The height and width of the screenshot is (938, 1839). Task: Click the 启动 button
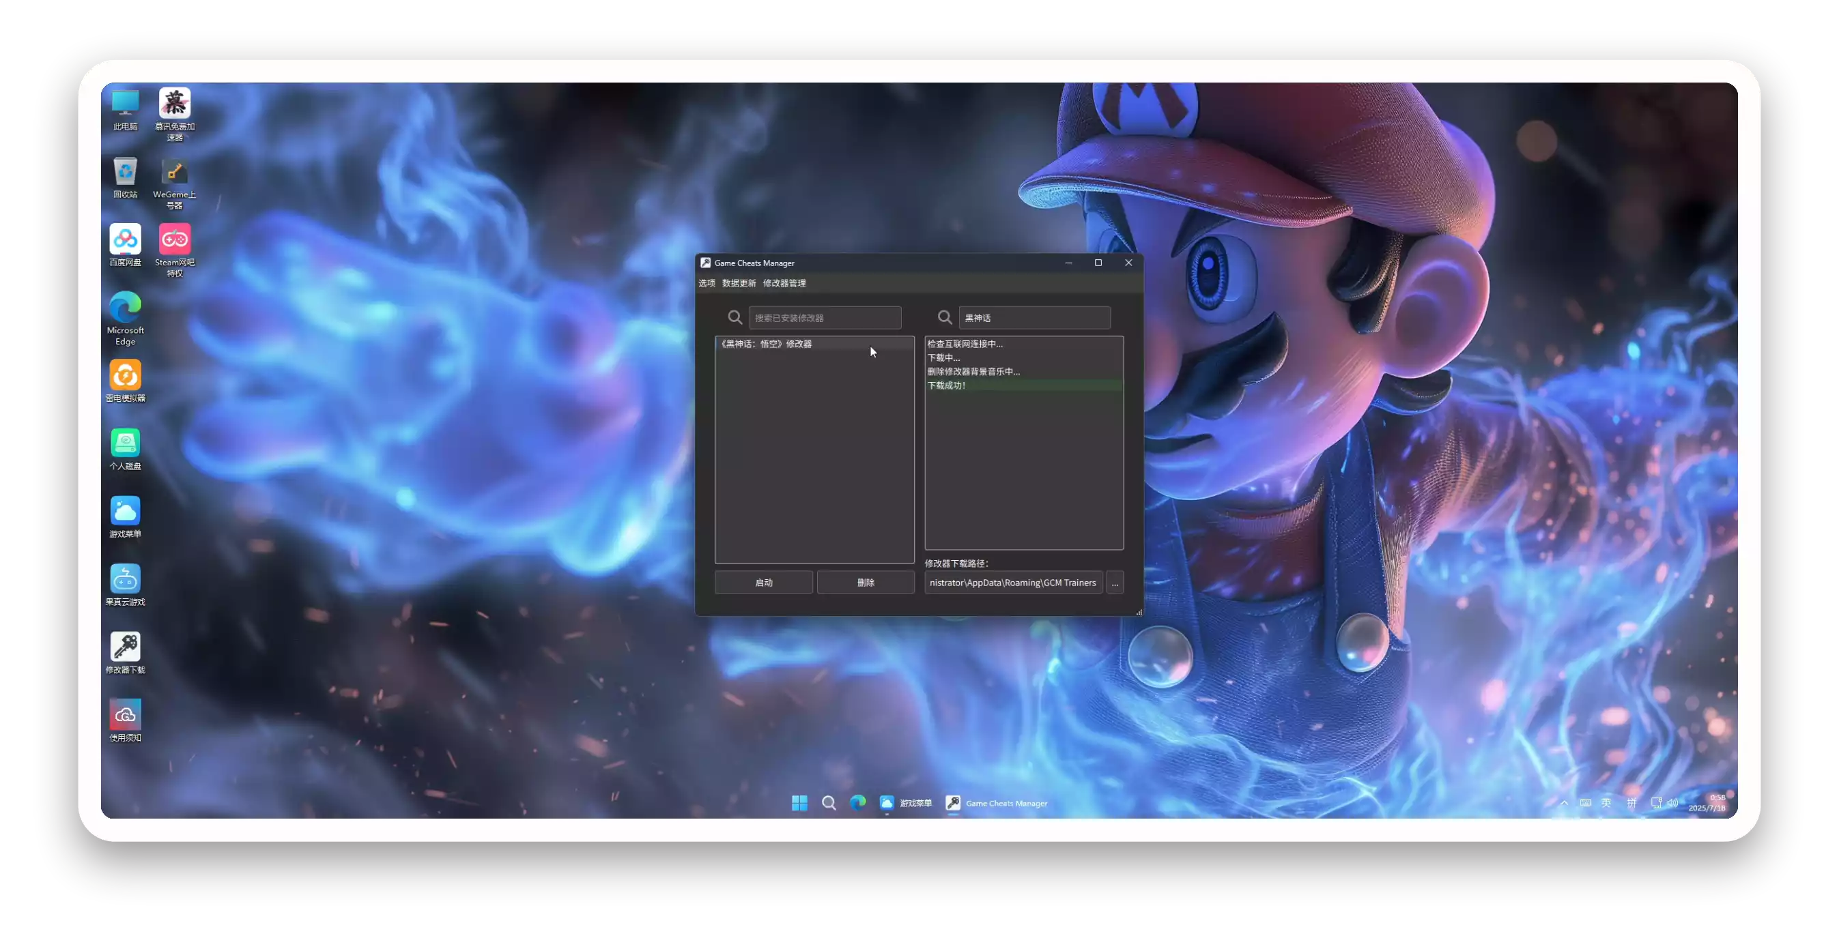(764, 582)
